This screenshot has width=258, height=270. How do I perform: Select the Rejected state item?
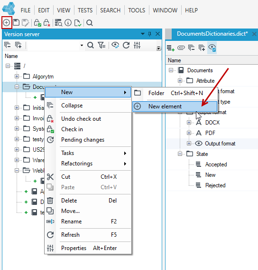[215, 185]
